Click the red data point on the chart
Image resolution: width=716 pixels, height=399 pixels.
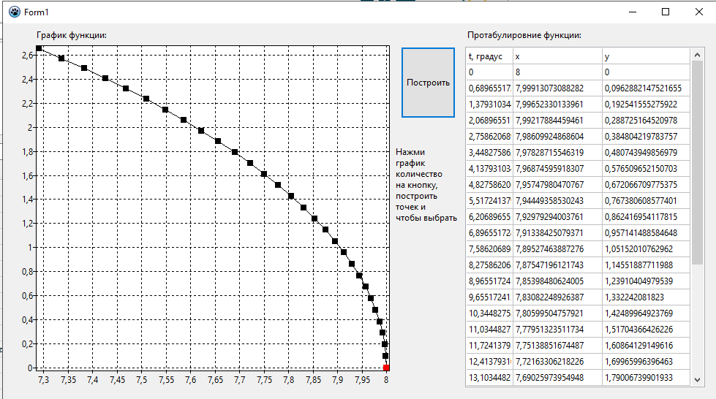[x=386, y=368]
